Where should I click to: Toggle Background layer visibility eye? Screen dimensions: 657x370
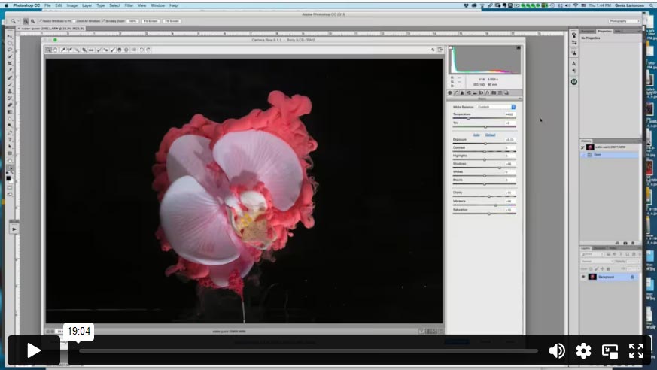[x=583, y=277]
